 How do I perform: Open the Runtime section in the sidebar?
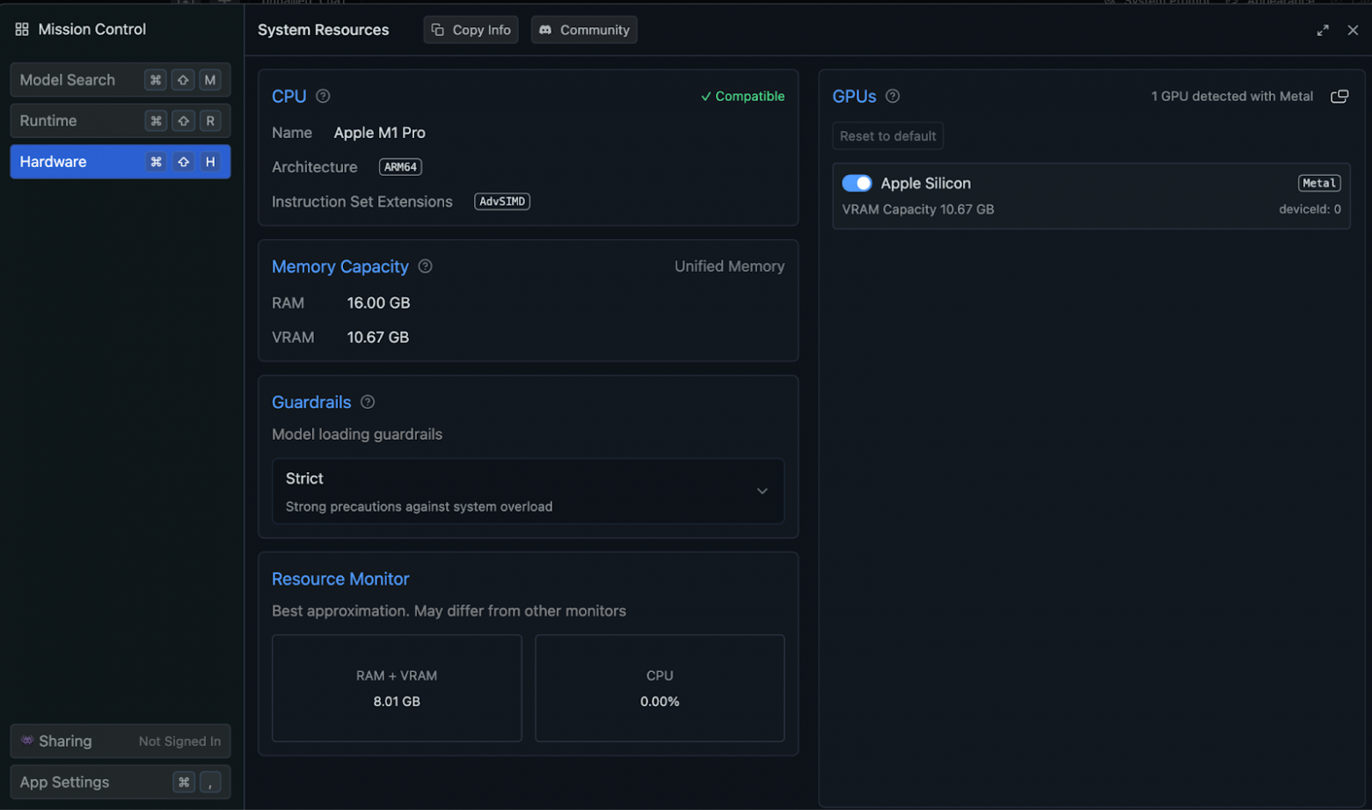(66, 120)
